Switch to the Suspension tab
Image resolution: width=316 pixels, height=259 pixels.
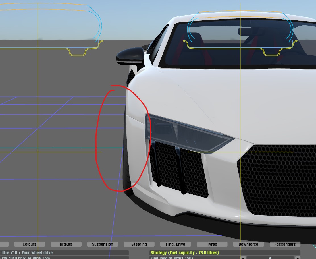tap(102, 244)
